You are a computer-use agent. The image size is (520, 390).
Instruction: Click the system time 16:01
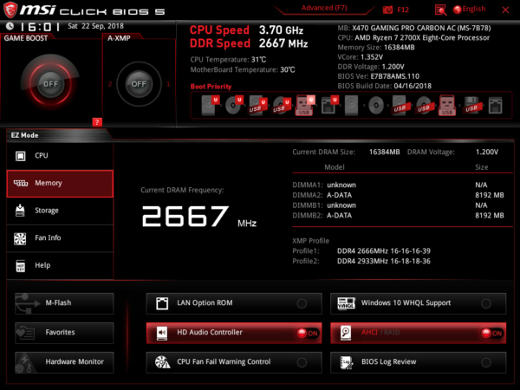40,27
